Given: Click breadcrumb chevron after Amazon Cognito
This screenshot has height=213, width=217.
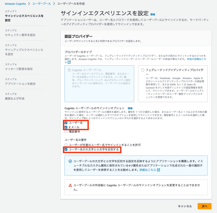Looking at the screenshot, I should tap(29, 4).
